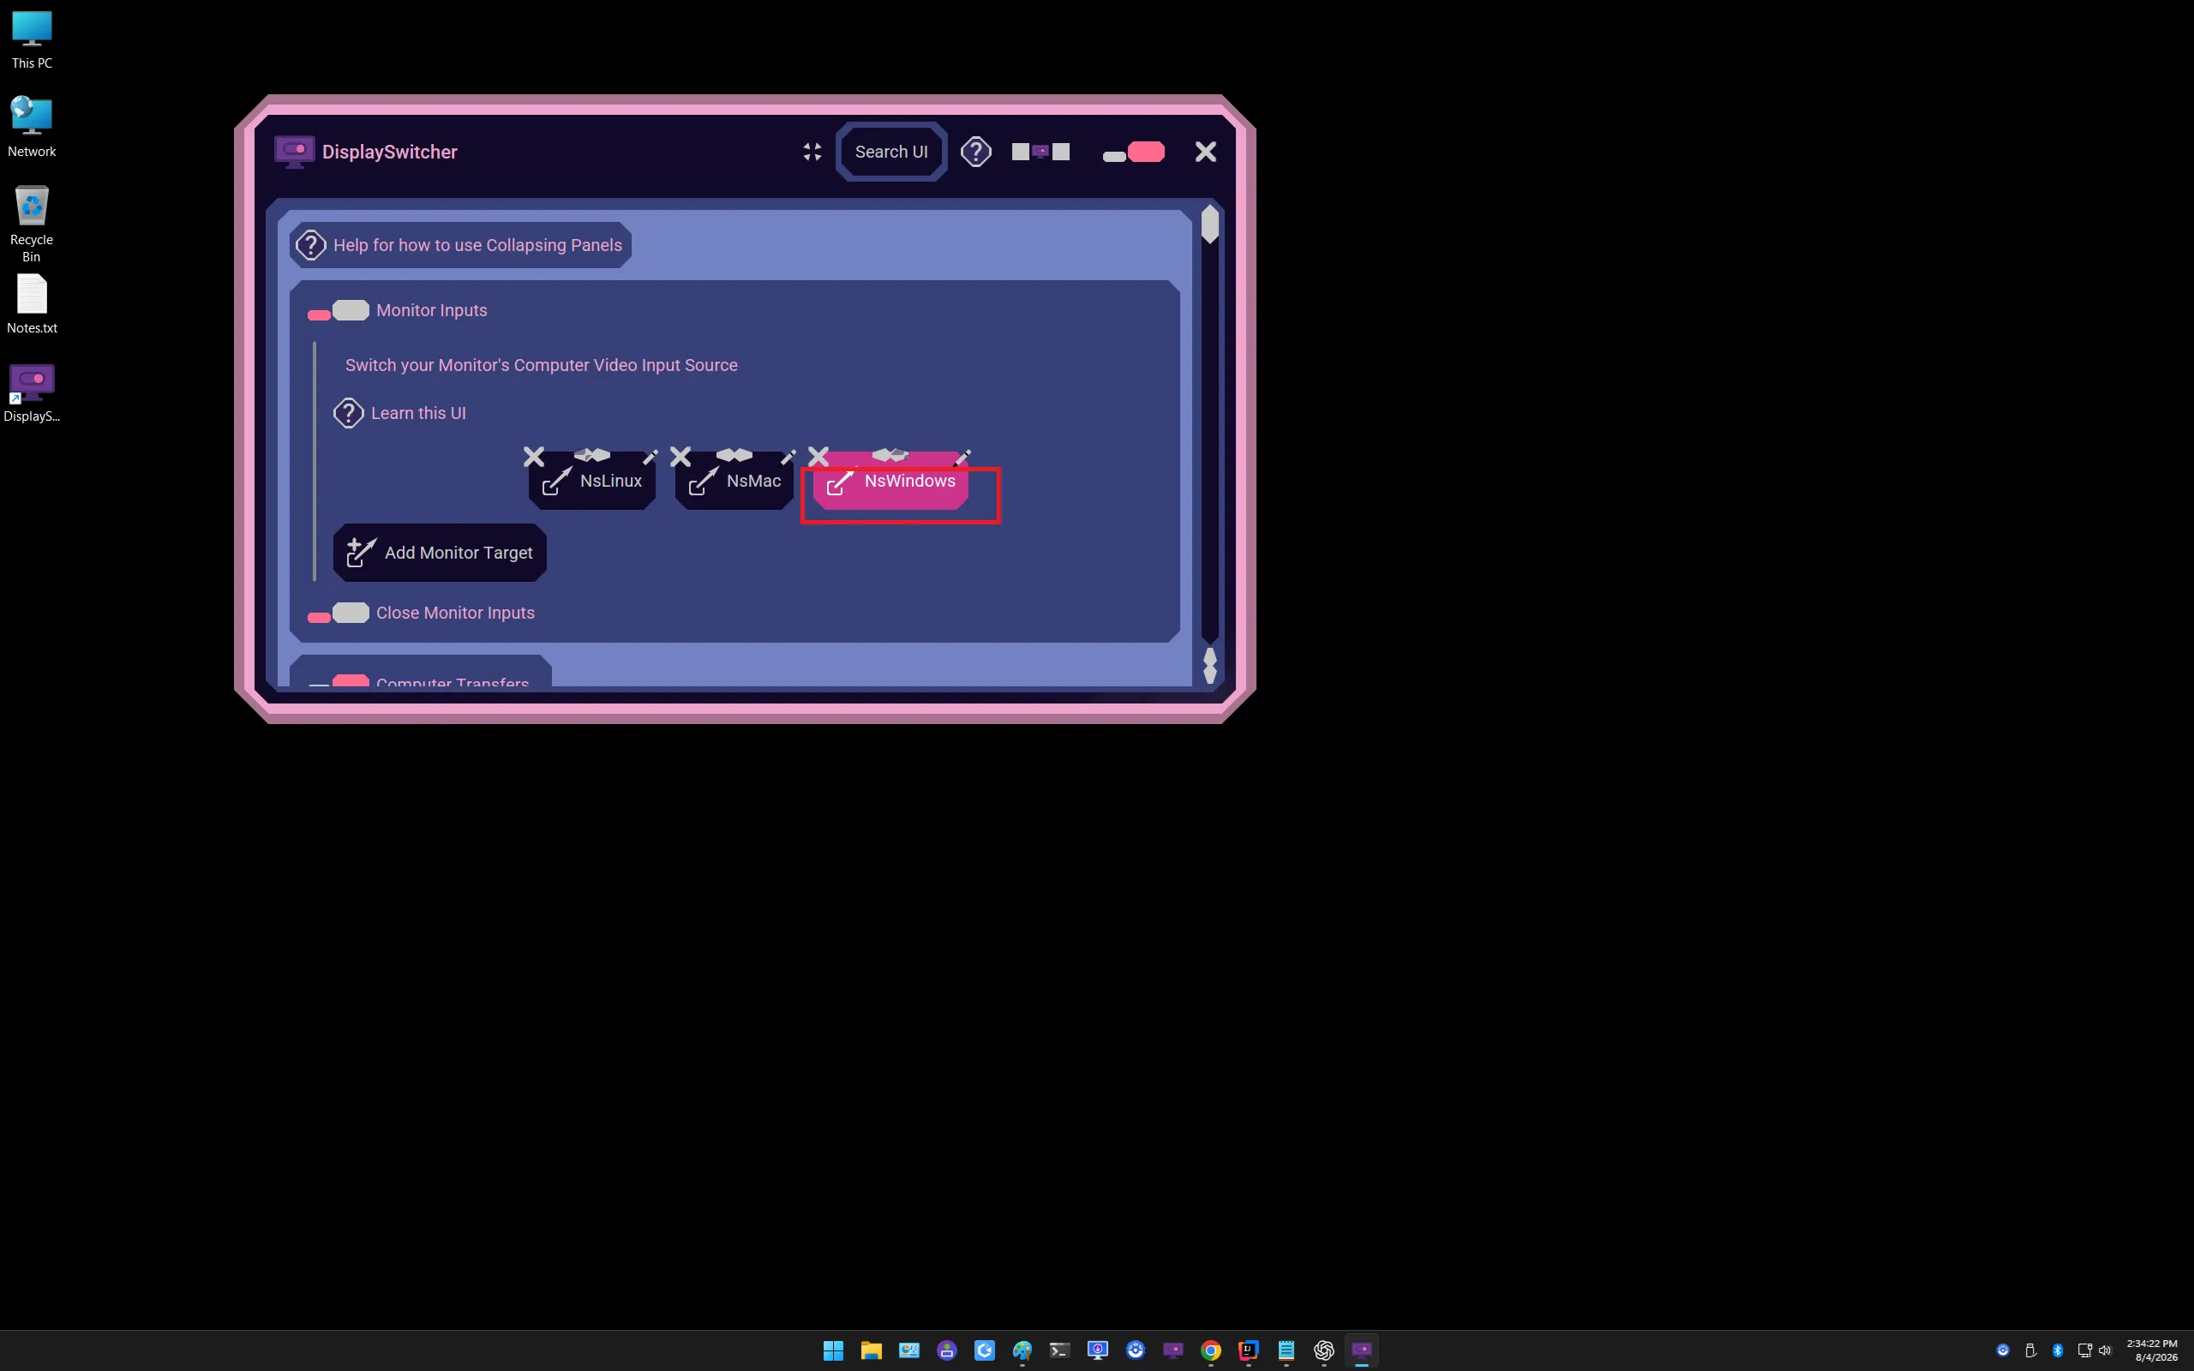The height and width of the screenshot is (1371, 2194).
Task: Click the DisplaySwitcher logo in title bar
Action: 295,152
